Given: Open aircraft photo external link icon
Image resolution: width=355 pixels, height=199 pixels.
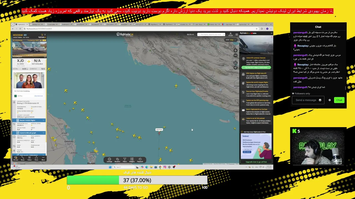Looking at the screenshot, I should 45,57.
